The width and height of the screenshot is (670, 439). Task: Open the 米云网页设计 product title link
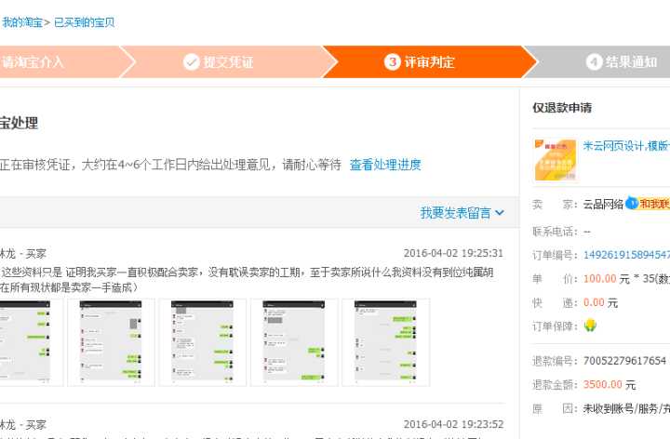625,146
